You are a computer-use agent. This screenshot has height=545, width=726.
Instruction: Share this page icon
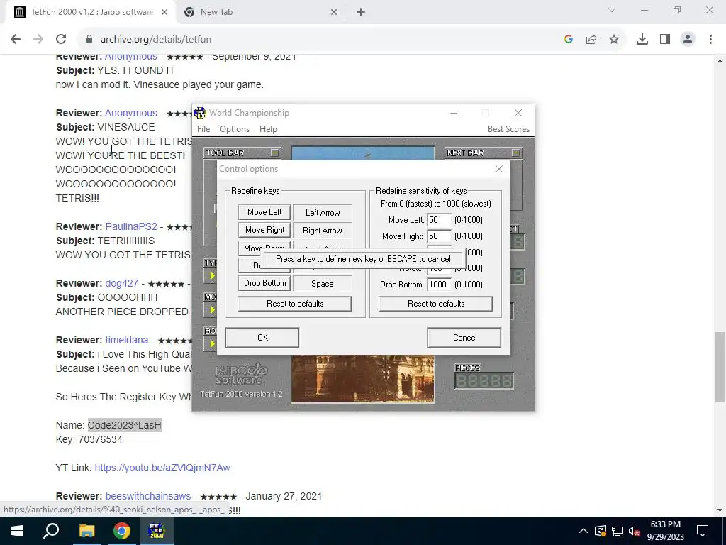pos(591,40)
